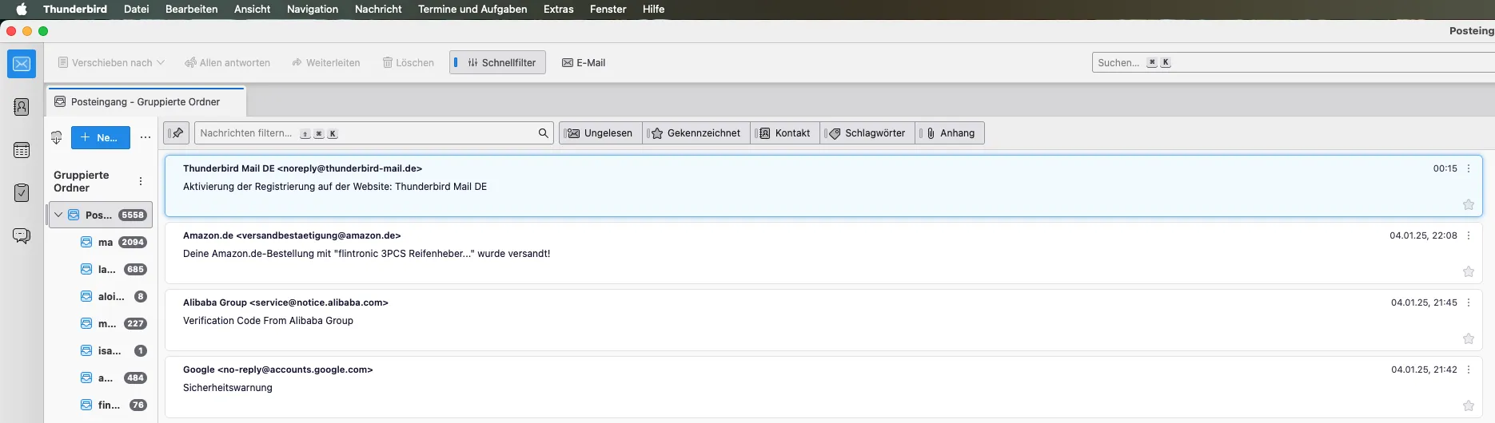1495x423 pixels.
Task: Select the Pos... folder with 5558 unread
Action: pyautogui.click(x=101, y=215)
